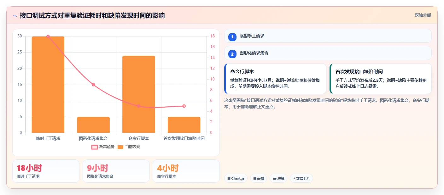This screenshot has width=444, height=195.
Task: Click the trend line point above 命令行脚本
Action: [139, 106]
